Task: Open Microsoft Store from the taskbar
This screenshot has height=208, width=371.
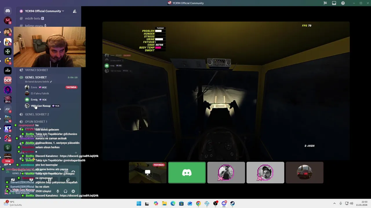Action: (181, 203)
